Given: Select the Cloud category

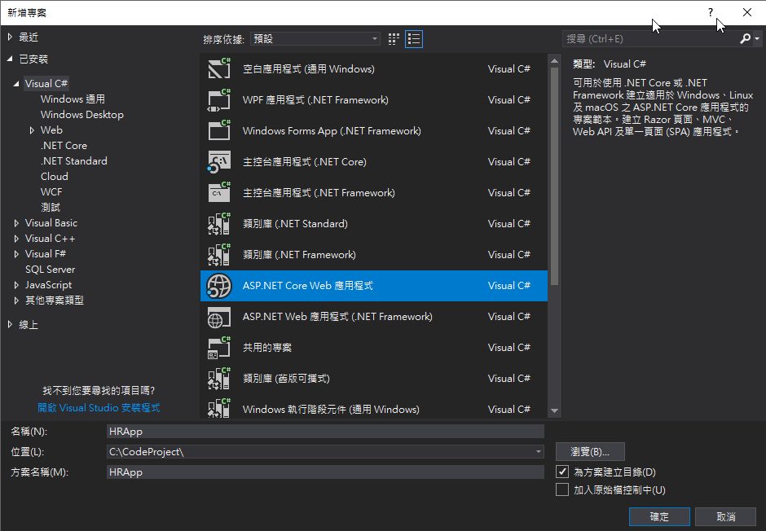Looking at the screenshot, I should 55,177.
